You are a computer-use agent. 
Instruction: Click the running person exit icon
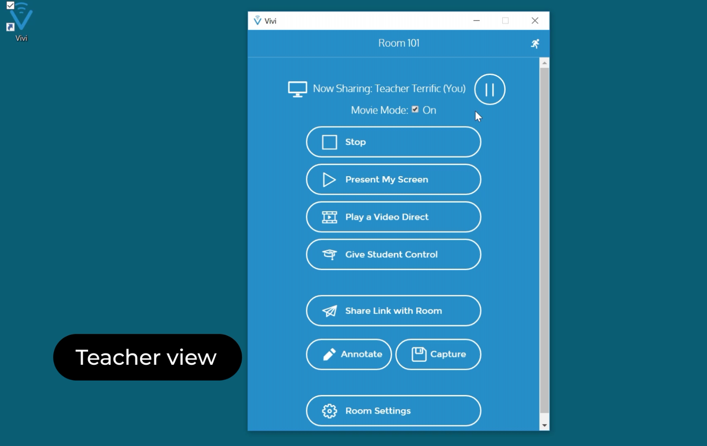click(x=535, y=43)
